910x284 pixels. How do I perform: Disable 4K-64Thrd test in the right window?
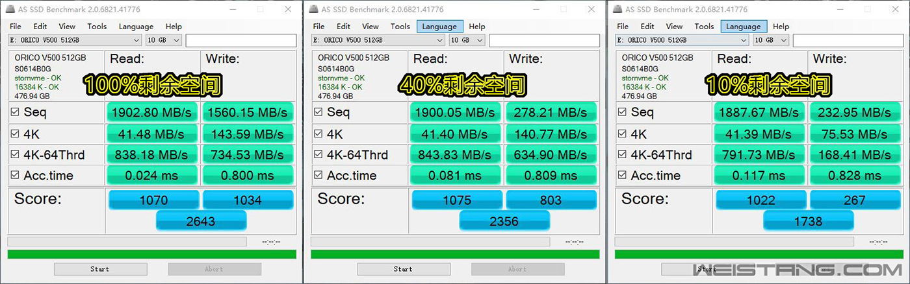pos(622,155)
